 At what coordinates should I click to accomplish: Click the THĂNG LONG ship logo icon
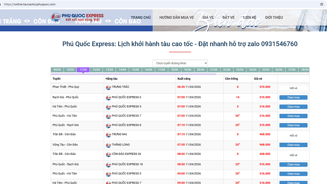108,145
